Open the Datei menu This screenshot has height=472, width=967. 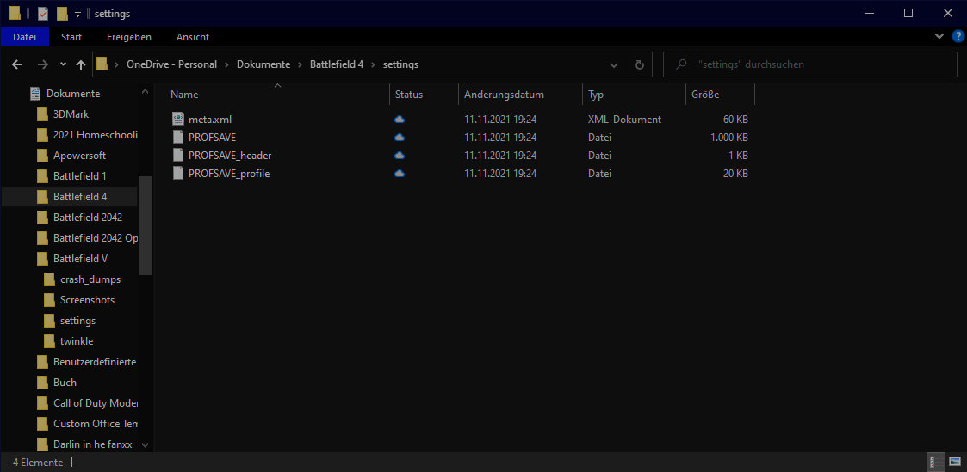point(25,37)
